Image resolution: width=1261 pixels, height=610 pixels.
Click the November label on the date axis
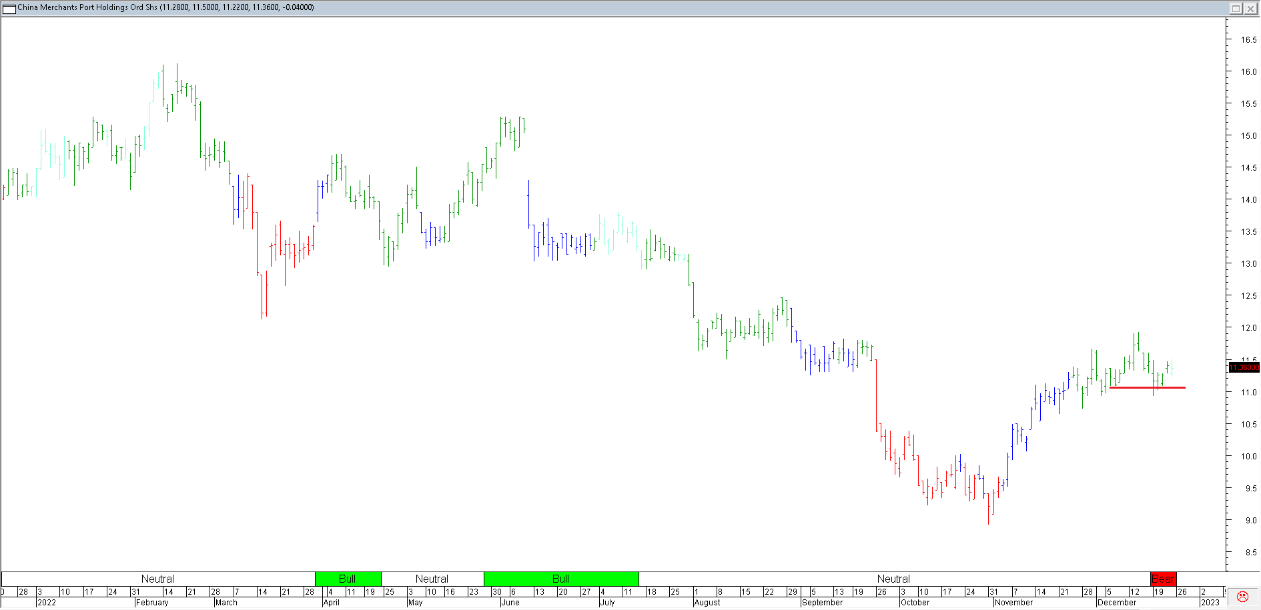tap(1013, 603)
